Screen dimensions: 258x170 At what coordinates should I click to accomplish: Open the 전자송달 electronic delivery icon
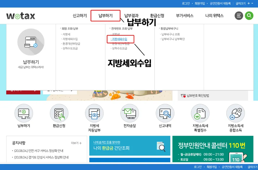click(x=130, y=113)
